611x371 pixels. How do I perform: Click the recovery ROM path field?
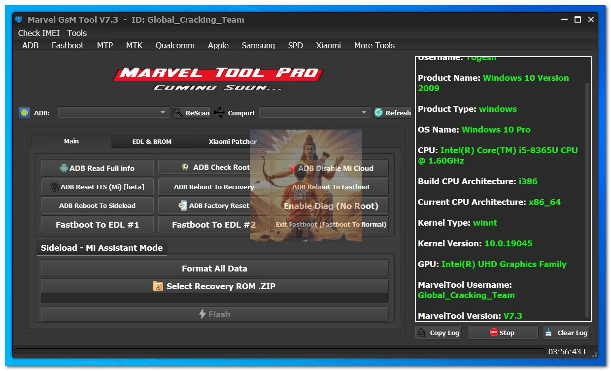215,298
